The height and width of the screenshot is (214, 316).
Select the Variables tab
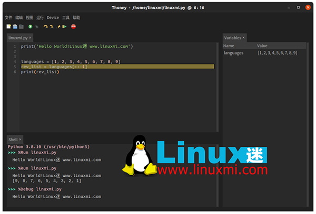pyautogui.click(x=233, y=38)
